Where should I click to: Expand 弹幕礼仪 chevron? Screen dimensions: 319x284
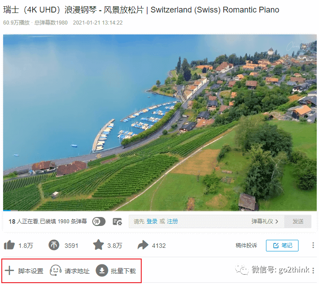point(277,221)
